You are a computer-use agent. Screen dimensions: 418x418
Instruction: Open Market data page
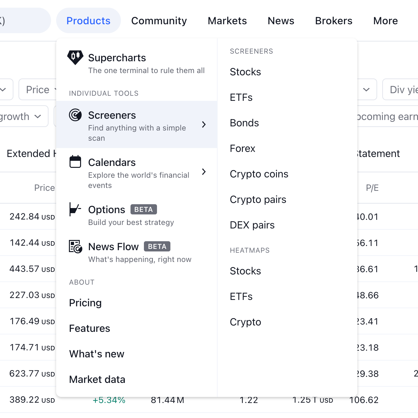(x=97, y=379)
